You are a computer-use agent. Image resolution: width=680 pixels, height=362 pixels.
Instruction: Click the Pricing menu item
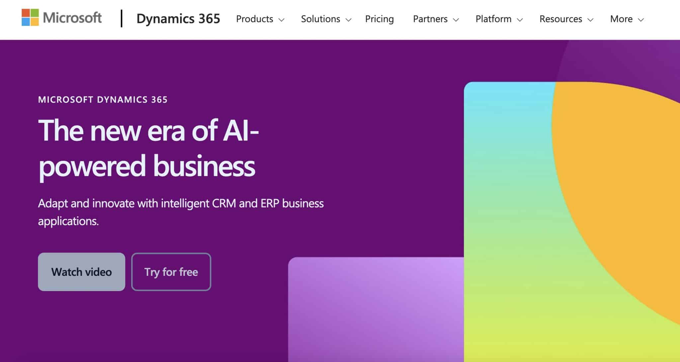[379, 19]
